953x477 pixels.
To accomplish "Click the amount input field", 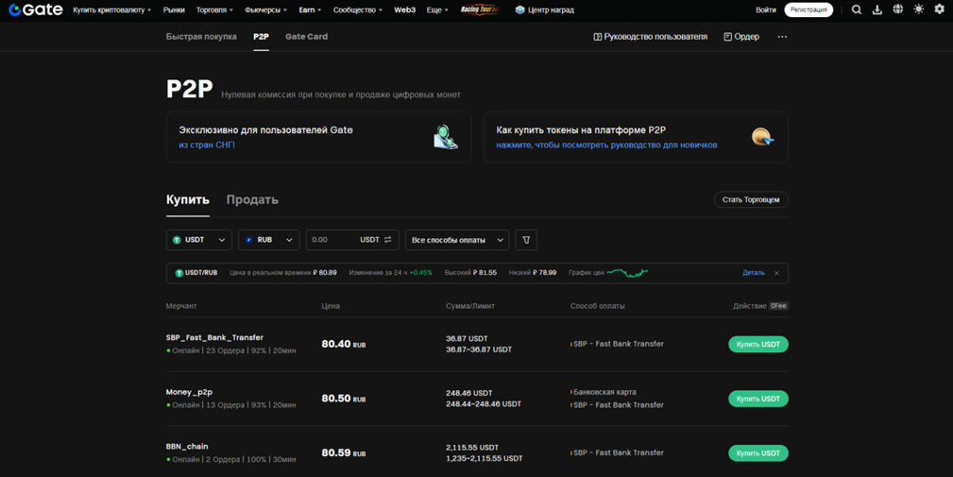I will pos(331,240).
